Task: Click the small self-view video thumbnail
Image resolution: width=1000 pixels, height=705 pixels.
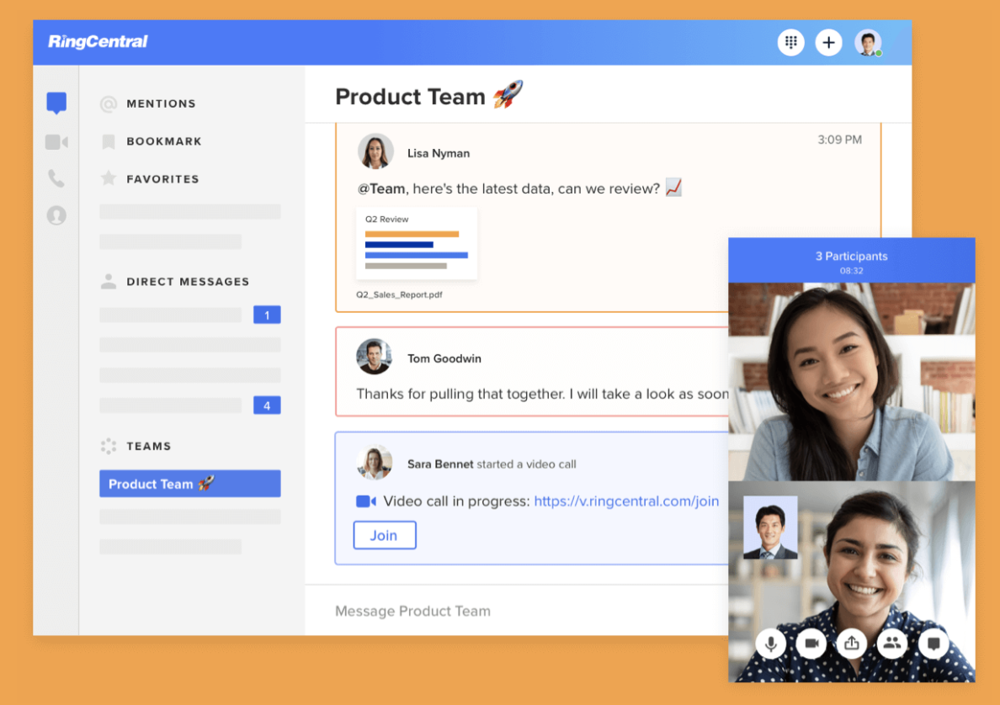Action: (x=770, y=527)
